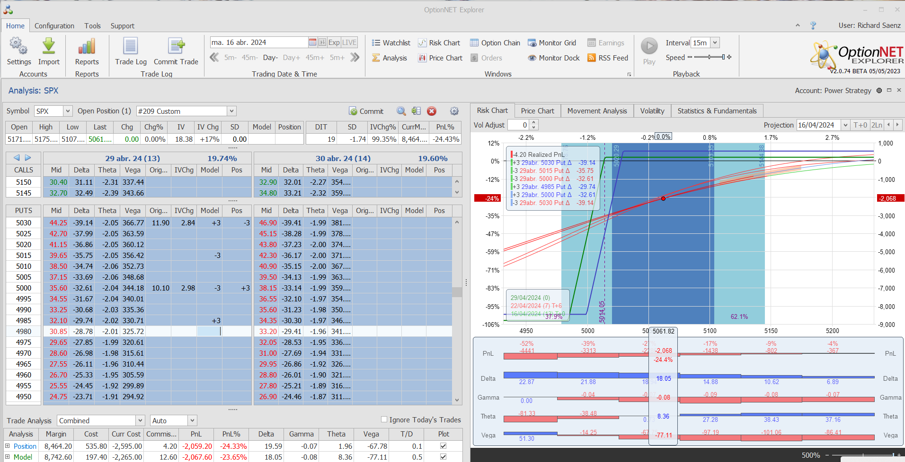This screenshot has height=462, width=905.
Task: Click the Import download icon
Action: [49, 46]
